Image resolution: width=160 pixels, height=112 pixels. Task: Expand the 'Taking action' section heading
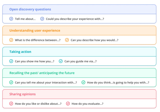point(20,52)
